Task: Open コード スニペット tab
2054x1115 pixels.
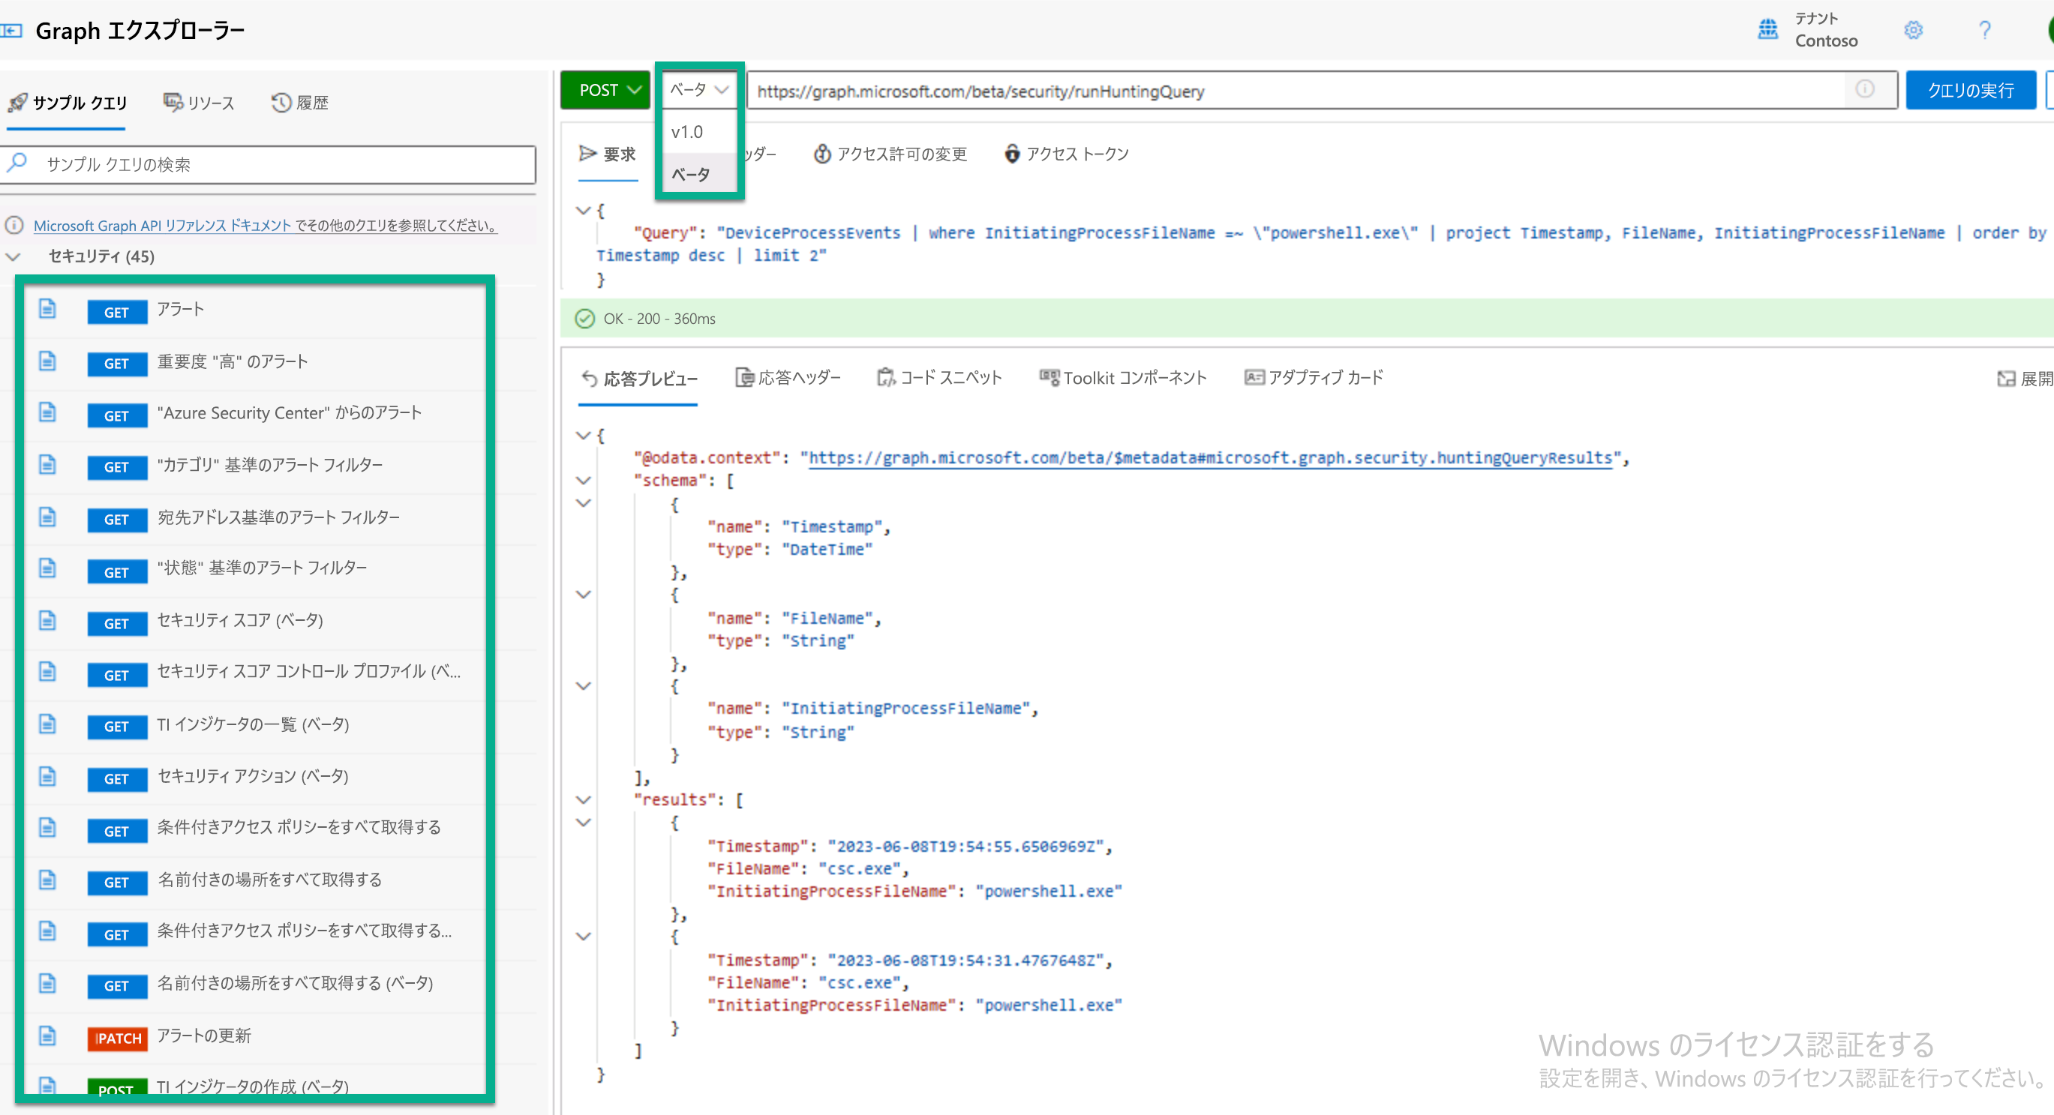Action: coord(939,378)
